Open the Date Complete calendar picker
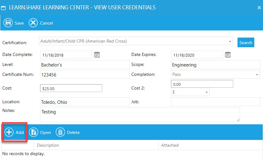Image resolution: width=263 pixels, height=161 pixels. tap(97, 55)
